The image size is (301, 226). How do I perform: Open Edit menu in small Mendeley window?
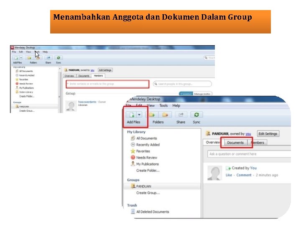tap(21, 52)
